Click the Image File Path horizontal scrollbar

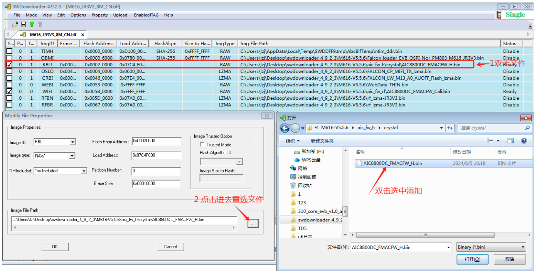(124, 228)
